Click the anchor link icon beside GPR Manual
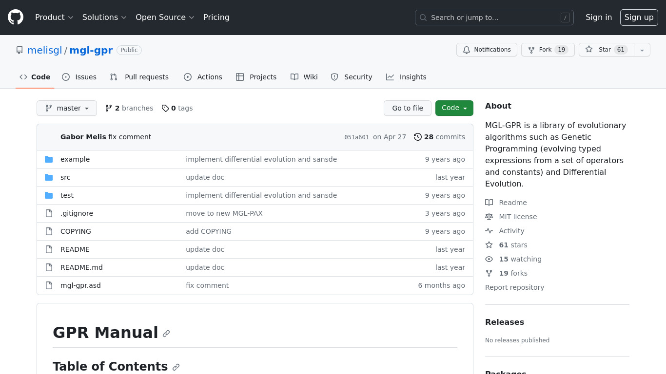This screenshot has width=666, height=374. 166,334
